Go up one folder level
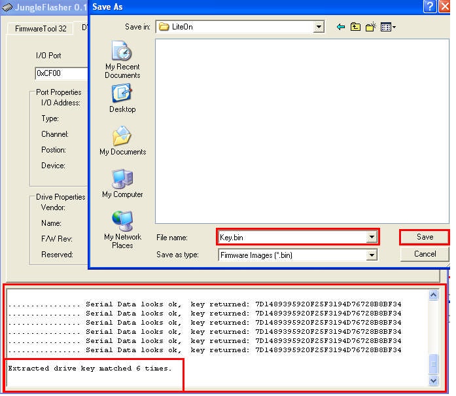The height and width of the screenshot is (396, 456). [x=355, y=27]
